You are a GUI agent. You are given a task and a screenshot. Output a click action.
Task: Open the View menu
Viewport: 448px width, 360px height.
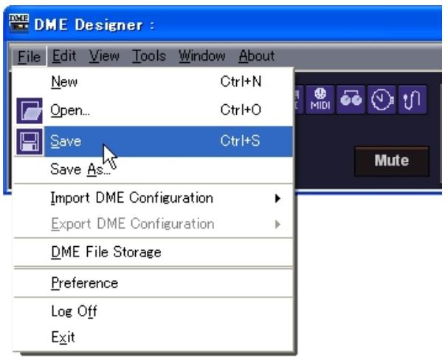tap(104, 55)
